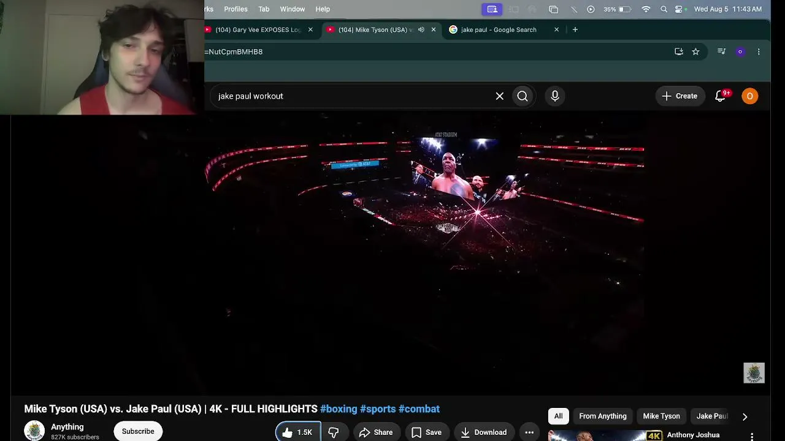Open the Anthony Joshua recommended video
This screenshot has width=785, height=441.
pos(693,435)
